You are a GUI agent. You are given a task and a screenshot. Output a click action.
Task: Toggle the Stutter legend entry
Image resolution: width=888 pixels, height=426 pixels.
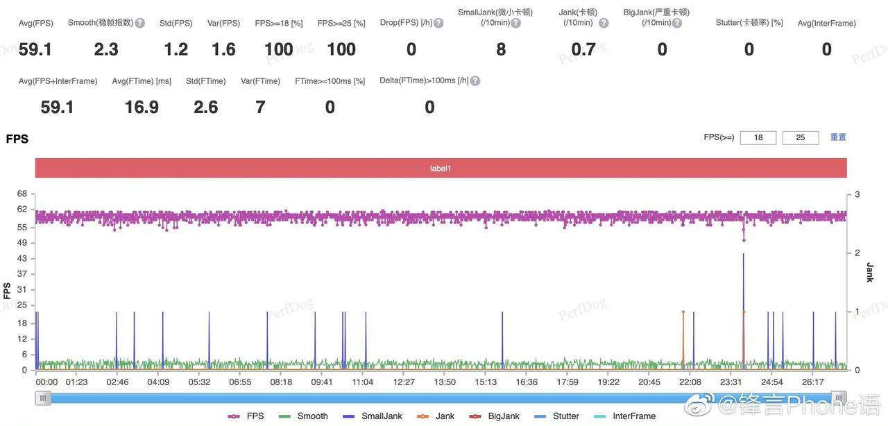click(556, 416)
